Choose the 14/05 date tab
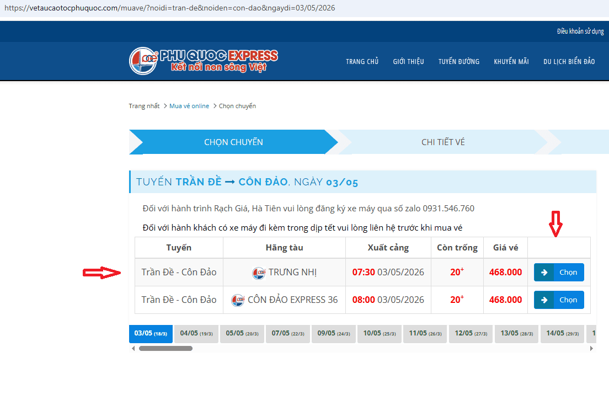 563,334
